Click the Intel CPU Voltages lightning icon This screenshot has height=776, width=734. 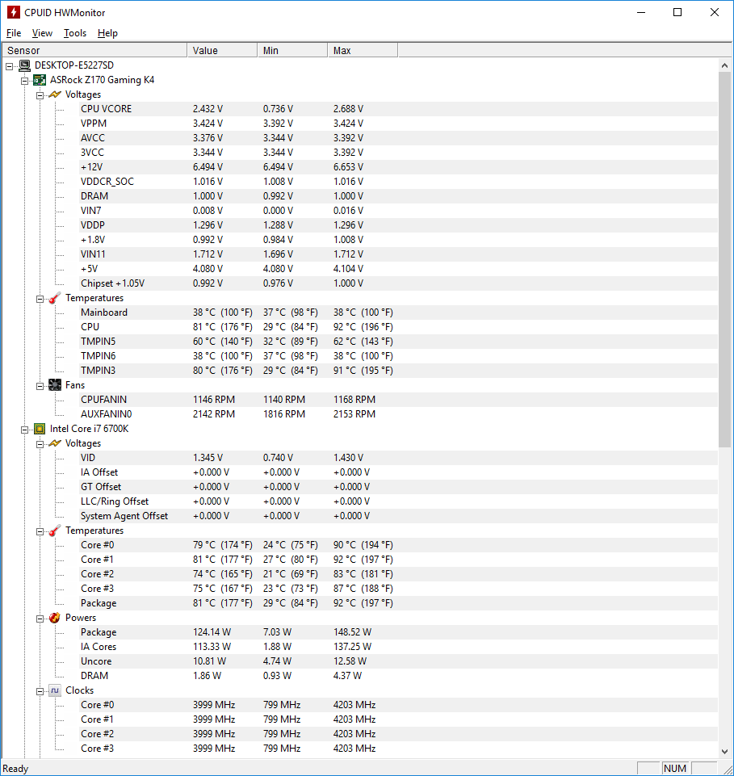pos(55,443)
